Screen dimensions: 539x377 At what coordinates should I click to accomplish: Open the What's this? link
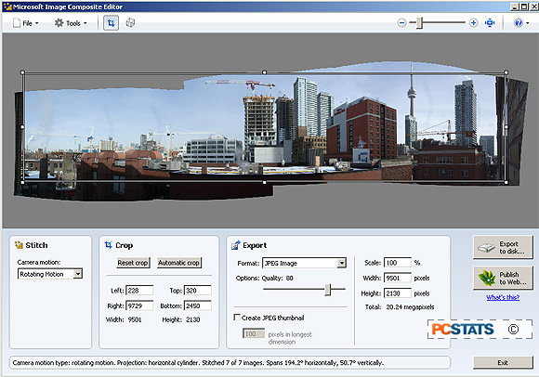pyautogui.click(x=503, y=297)
